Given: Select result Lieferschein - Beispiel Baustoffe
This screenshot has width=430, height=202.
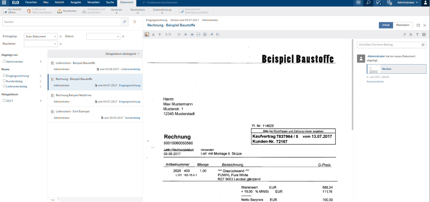Looking at the screenshot, I should (95, 66).
